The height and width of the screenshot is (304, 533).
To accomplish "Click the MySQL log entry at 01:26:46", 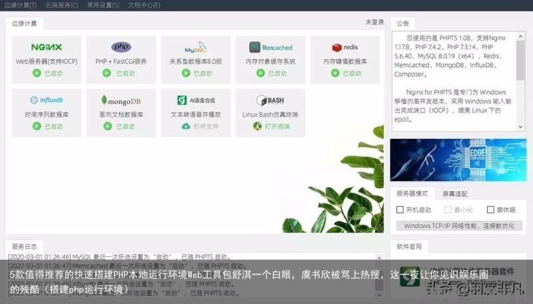I will click(119, 257).
